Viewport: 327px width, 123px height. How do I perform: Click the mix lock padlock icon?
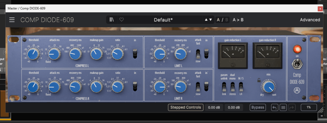259,80
